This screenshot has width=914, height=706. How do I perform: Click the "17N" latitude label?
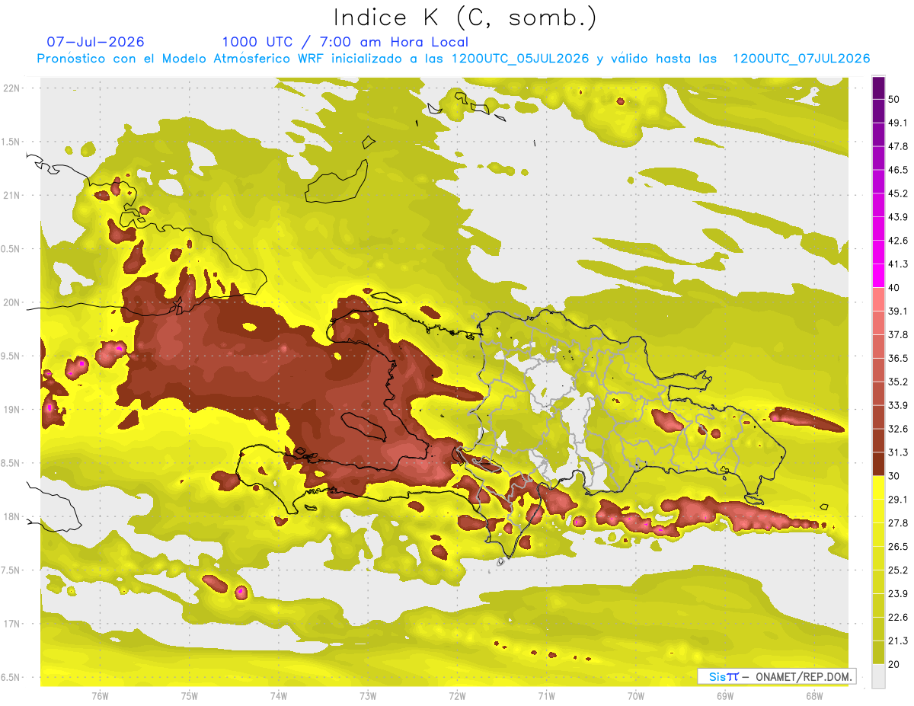13,624
